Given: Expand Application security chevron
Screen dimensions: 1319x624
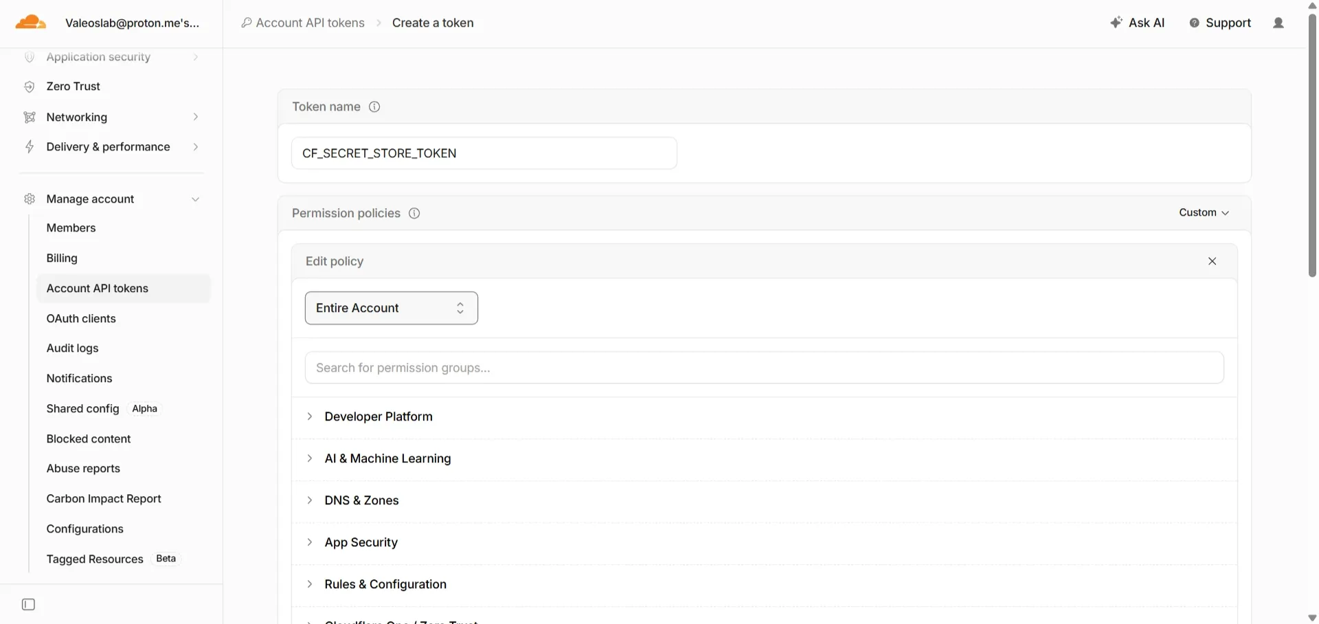Looking at the screenshot, I should tap(196, 57).
